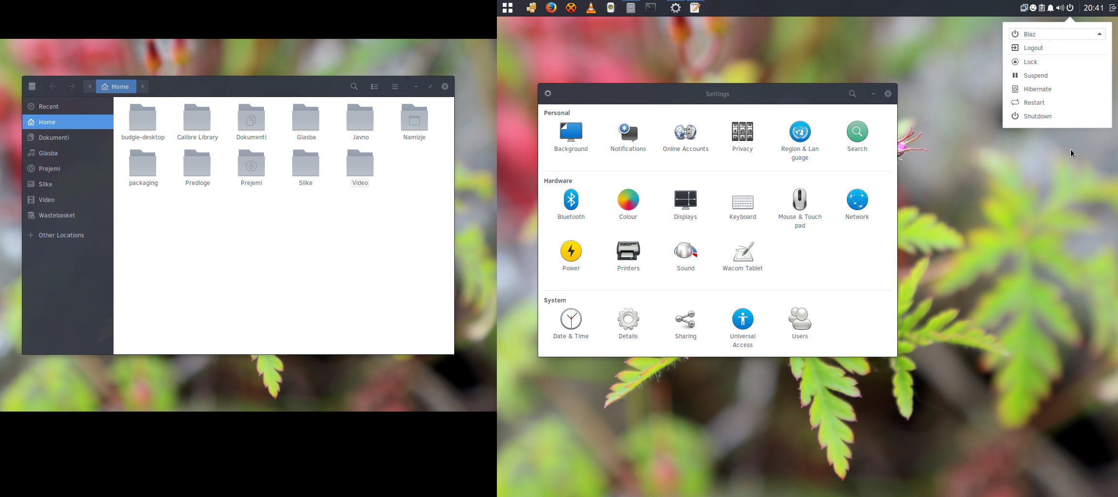
Task: Open Wastebasket in the Files sidebar
Action: click(x=68, y=215)
